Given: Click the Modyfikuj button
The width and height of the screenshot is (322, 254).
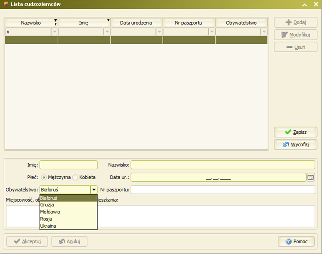Looking at the screenshot, I should pyautogui.click(x=296, y=35).
